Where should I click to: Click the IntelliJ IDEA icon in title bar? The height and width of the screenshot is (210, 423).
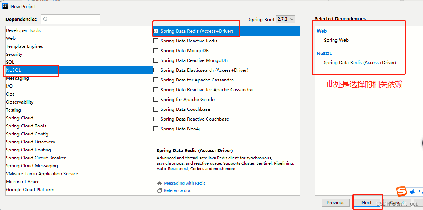(x=5, y=6)
